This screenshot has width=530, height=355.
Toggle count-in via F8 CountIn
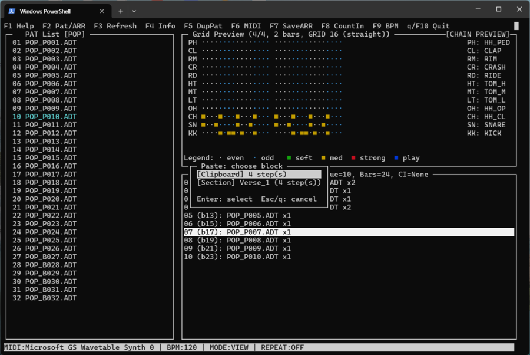343,26
